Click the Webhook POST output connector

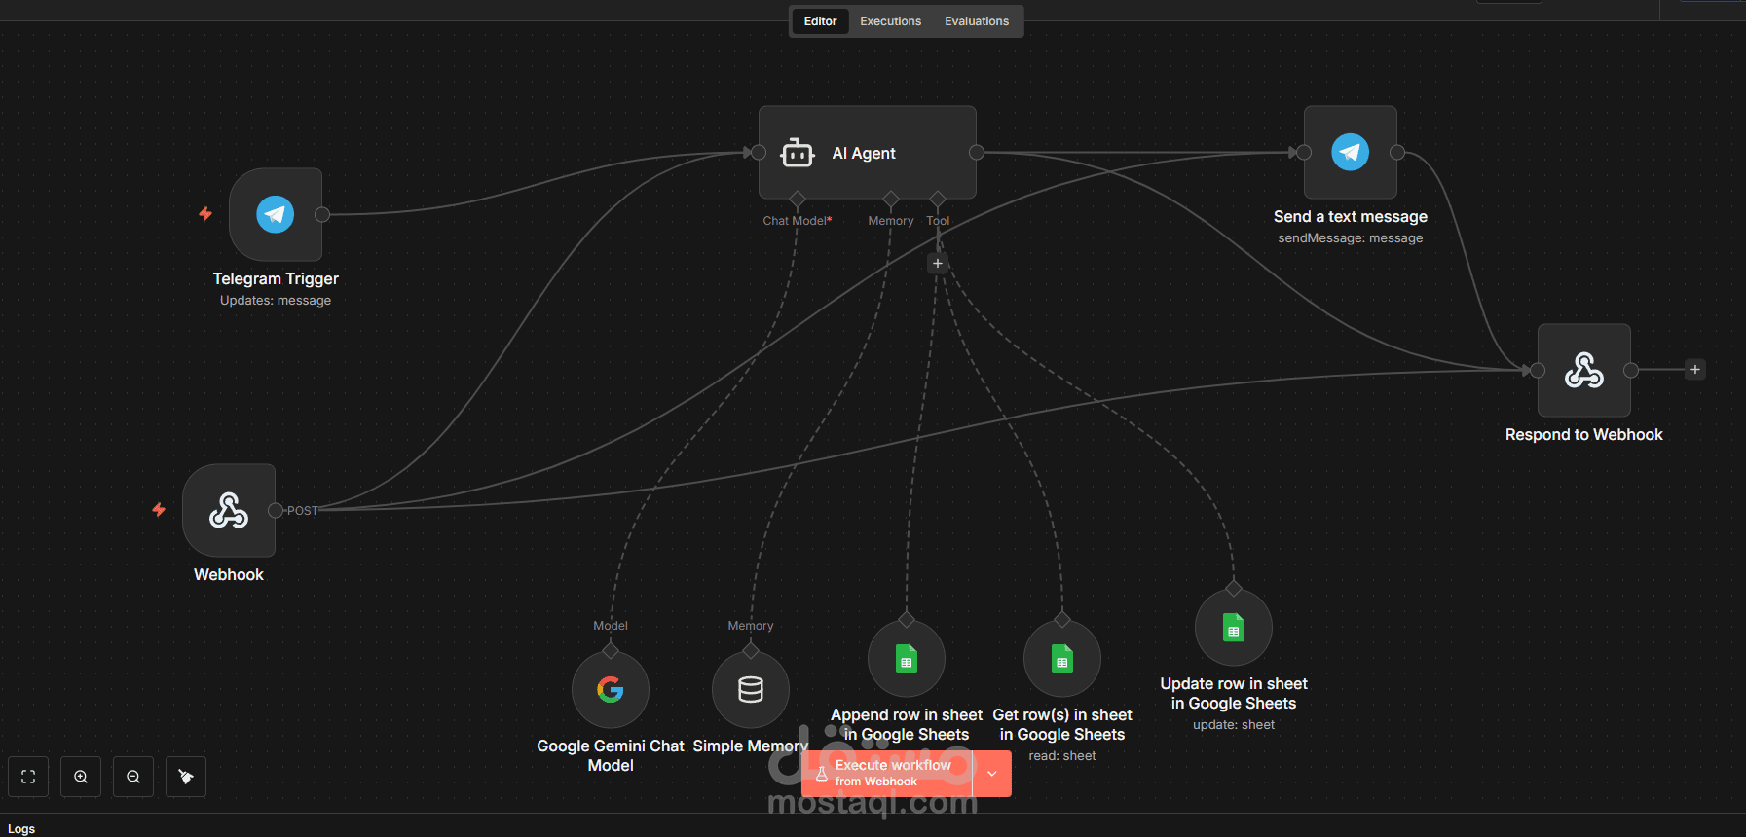coord(276,510)
